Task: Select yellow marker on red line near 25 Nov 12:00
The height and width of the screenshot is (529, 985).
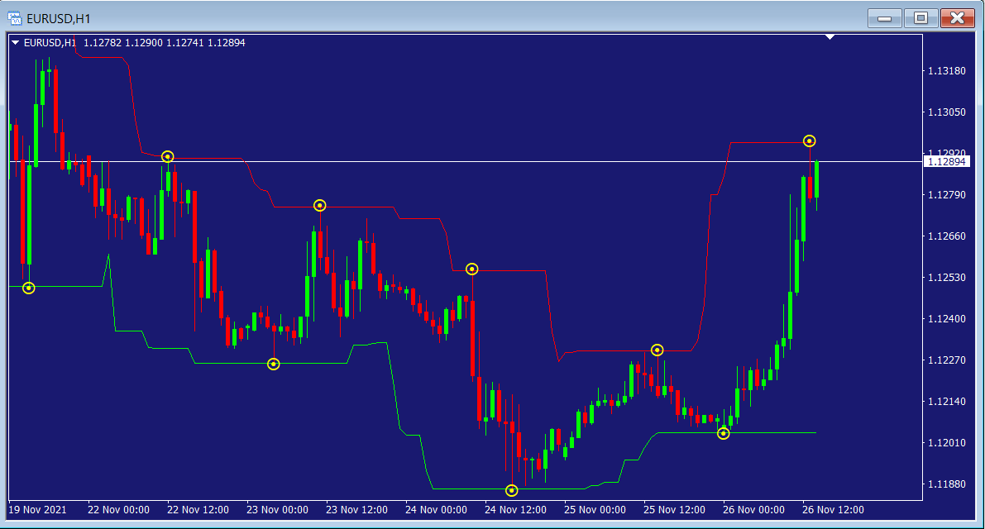Action: click(657, 350)
